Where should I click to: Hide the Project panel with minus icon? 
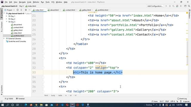29,10
